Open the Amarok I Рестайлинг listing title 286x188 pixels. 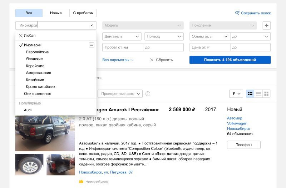click(x=128, y=110)
